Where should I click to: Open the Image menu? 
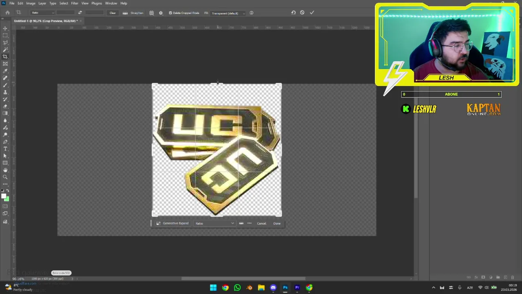point(31,3)
